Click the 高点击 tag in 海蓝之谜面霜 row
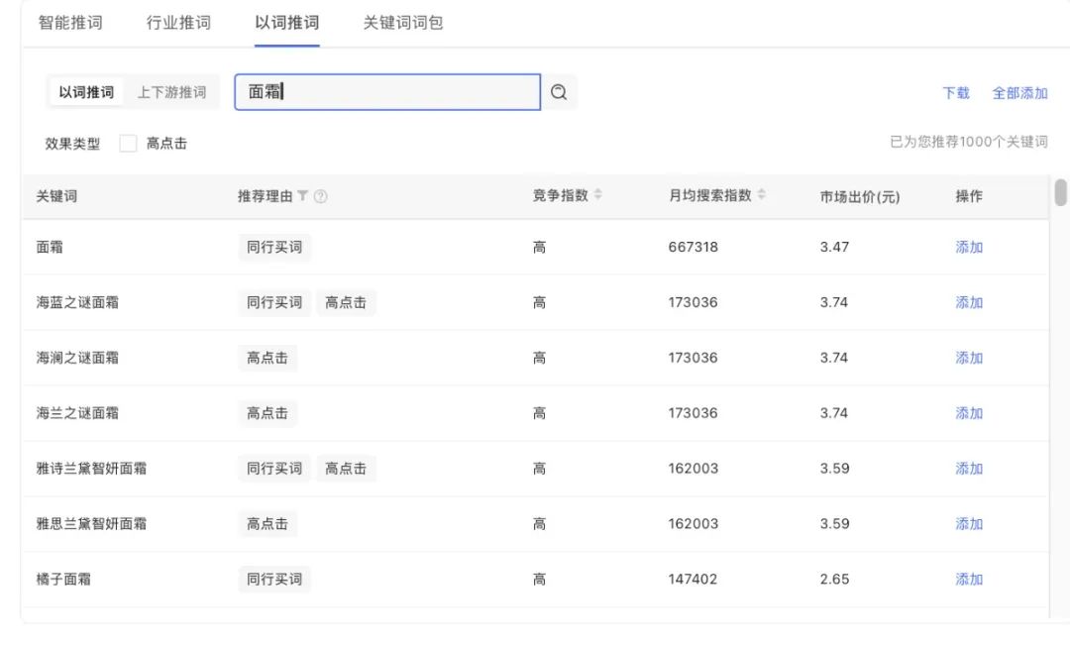This screenshot has height=646, width=1070. pyautogui.click(x=346, y=302)
